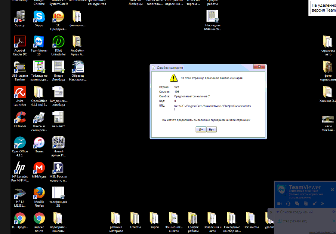Select Acrobat Reader DC shortcut
Image resolution: width=336 pixels, height=234 pixels.
coord(20,46)
